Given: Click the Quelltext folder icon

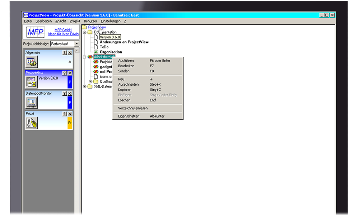Looking at the screenshot, I should pos(96,82).
